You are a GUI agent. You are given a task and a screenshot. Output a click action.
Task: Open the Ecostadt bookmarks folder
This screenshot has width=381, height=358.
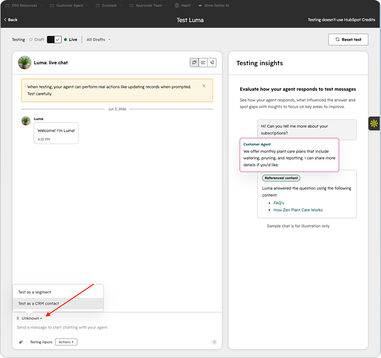coord(109,5)
